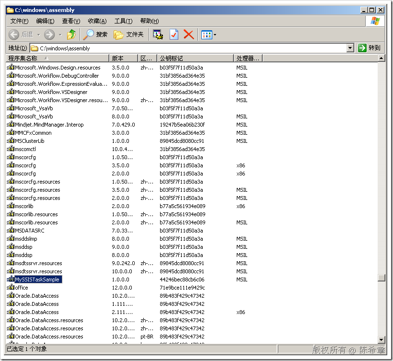Sort by assembly name (程序集名称) column header
The width and height of the screenshot is (393, 361).
pos(58,58)
